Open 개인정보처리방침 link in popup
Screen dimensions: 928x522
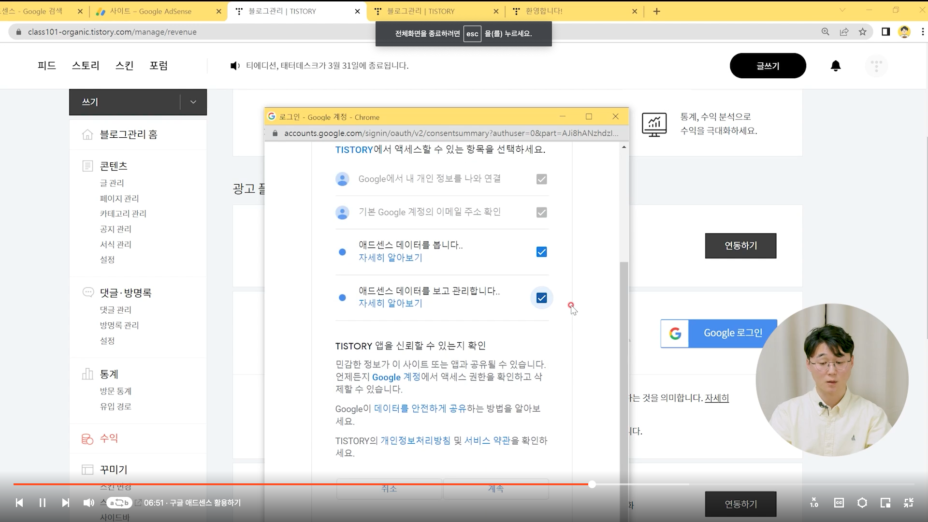coord(415,440)
